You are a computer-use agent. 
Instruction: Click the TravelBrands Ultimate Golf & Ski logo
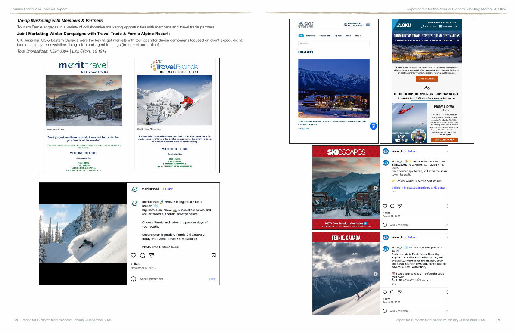[x=174, y=67]
